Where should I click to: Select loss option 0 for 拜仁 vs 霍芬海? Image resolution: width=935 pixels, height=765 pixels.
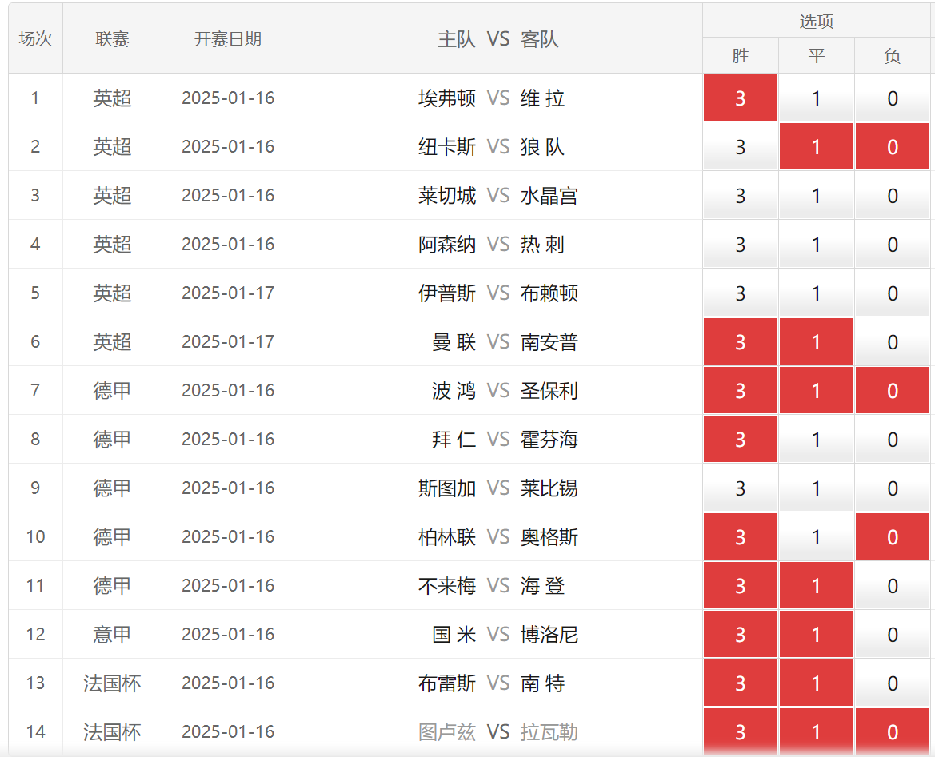(893, 440)
